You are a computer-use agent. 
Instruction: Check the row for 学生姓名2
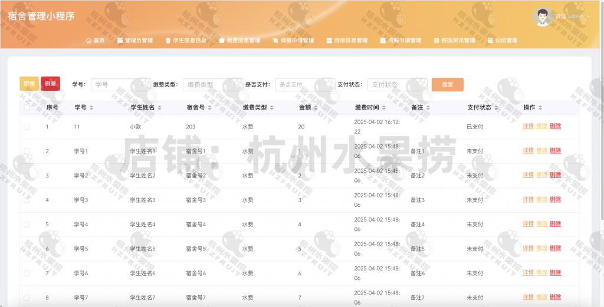pyautogui.click(x=27, y=176)
